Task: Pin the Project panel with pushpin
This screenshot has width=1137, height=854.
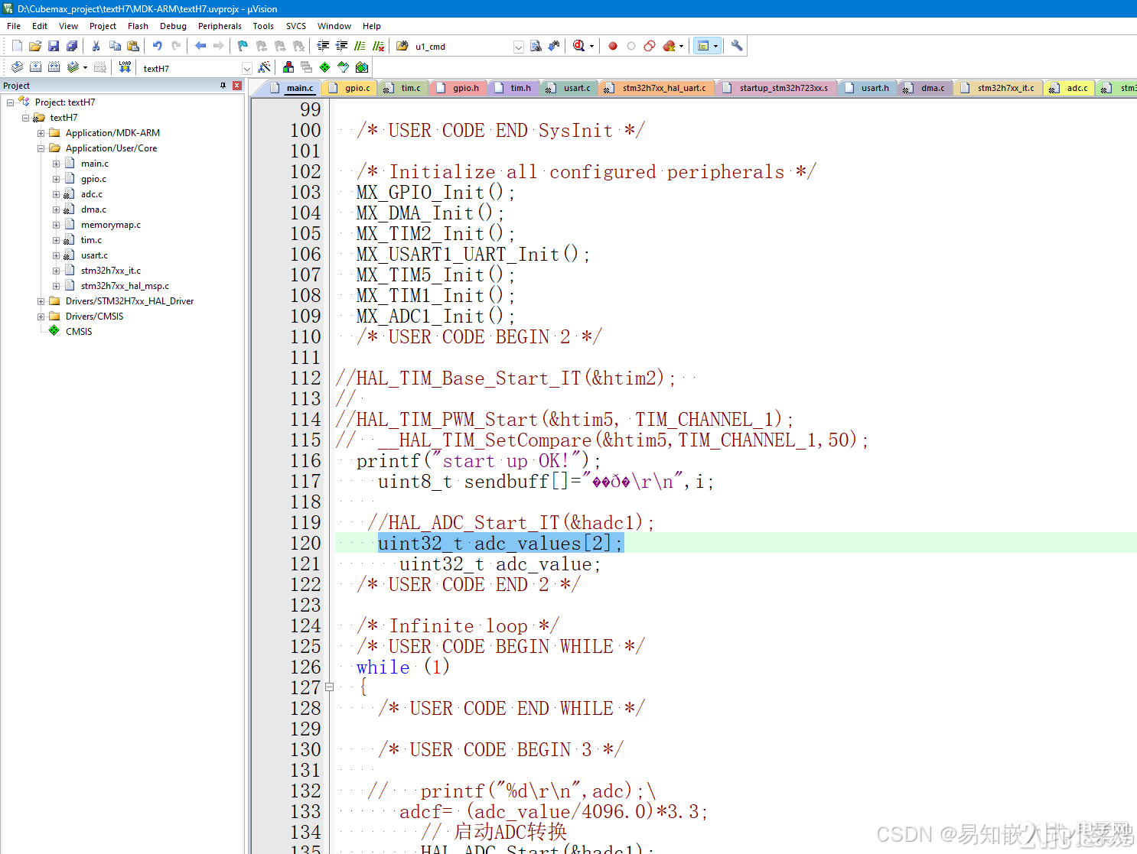Action: [x=223, y=86]
